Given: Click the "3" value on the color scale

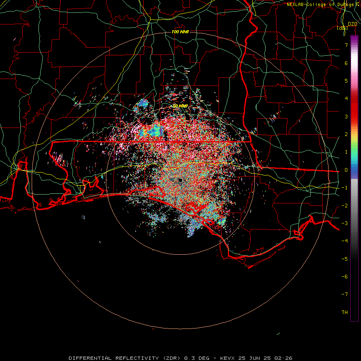Looking at the screenshot, I should coord(346,116).
